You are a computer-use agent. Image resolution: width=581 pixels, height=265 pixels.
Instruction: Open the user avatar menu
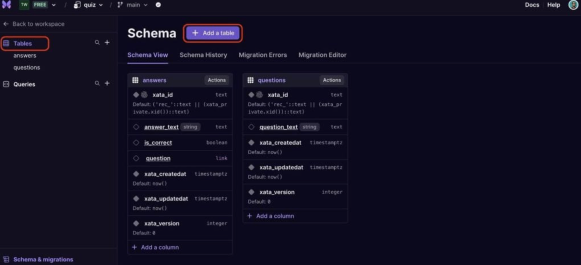pos(573,5)
